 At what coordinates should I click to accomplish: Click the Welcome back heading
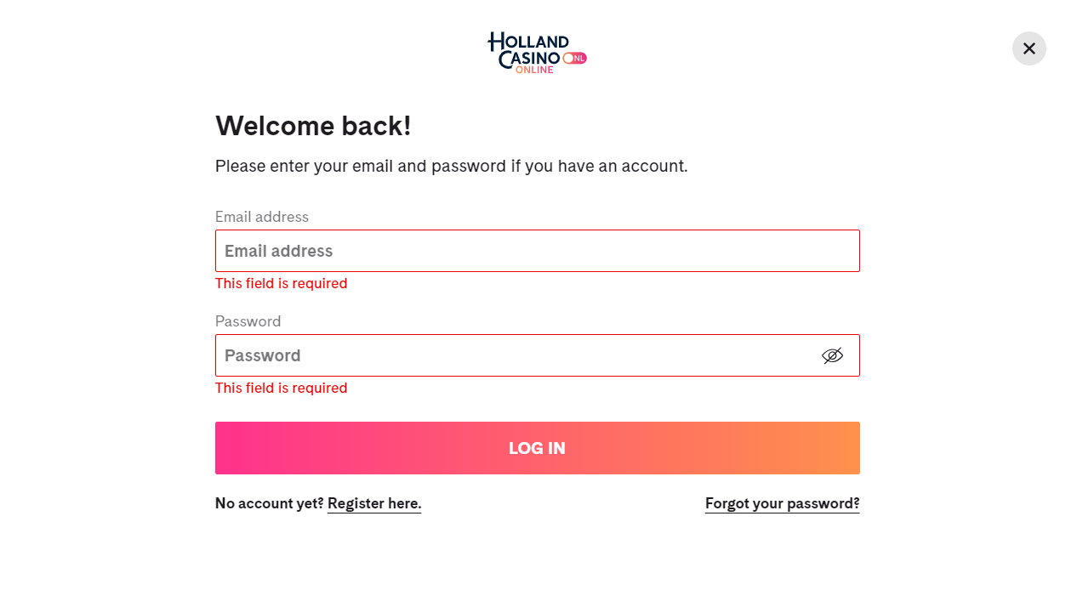[313, 126]
